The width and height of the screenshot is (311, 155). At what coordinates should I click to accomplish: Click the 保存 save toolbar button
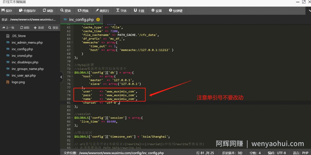pyautogui.click(x=7, y=11)
